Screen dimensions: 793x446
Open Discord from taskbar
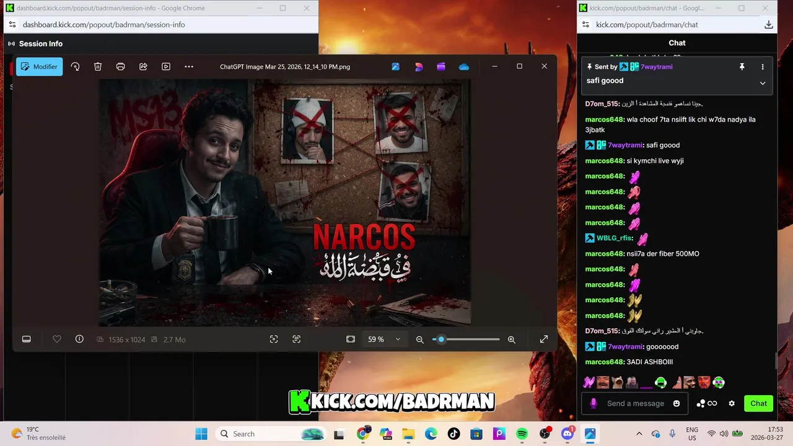(567, 434)
